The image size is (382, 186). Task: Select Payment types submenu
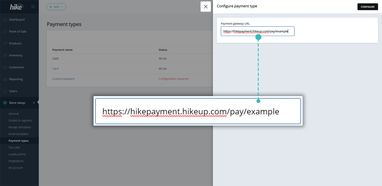[19, 141]
